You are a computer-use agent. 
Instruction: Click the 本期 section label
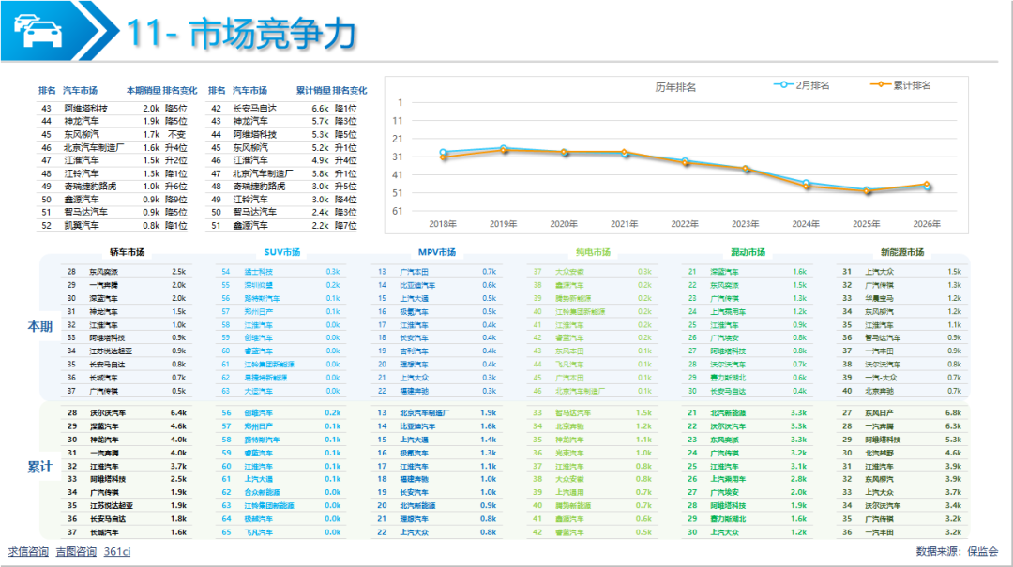click(x=39, y=326)
